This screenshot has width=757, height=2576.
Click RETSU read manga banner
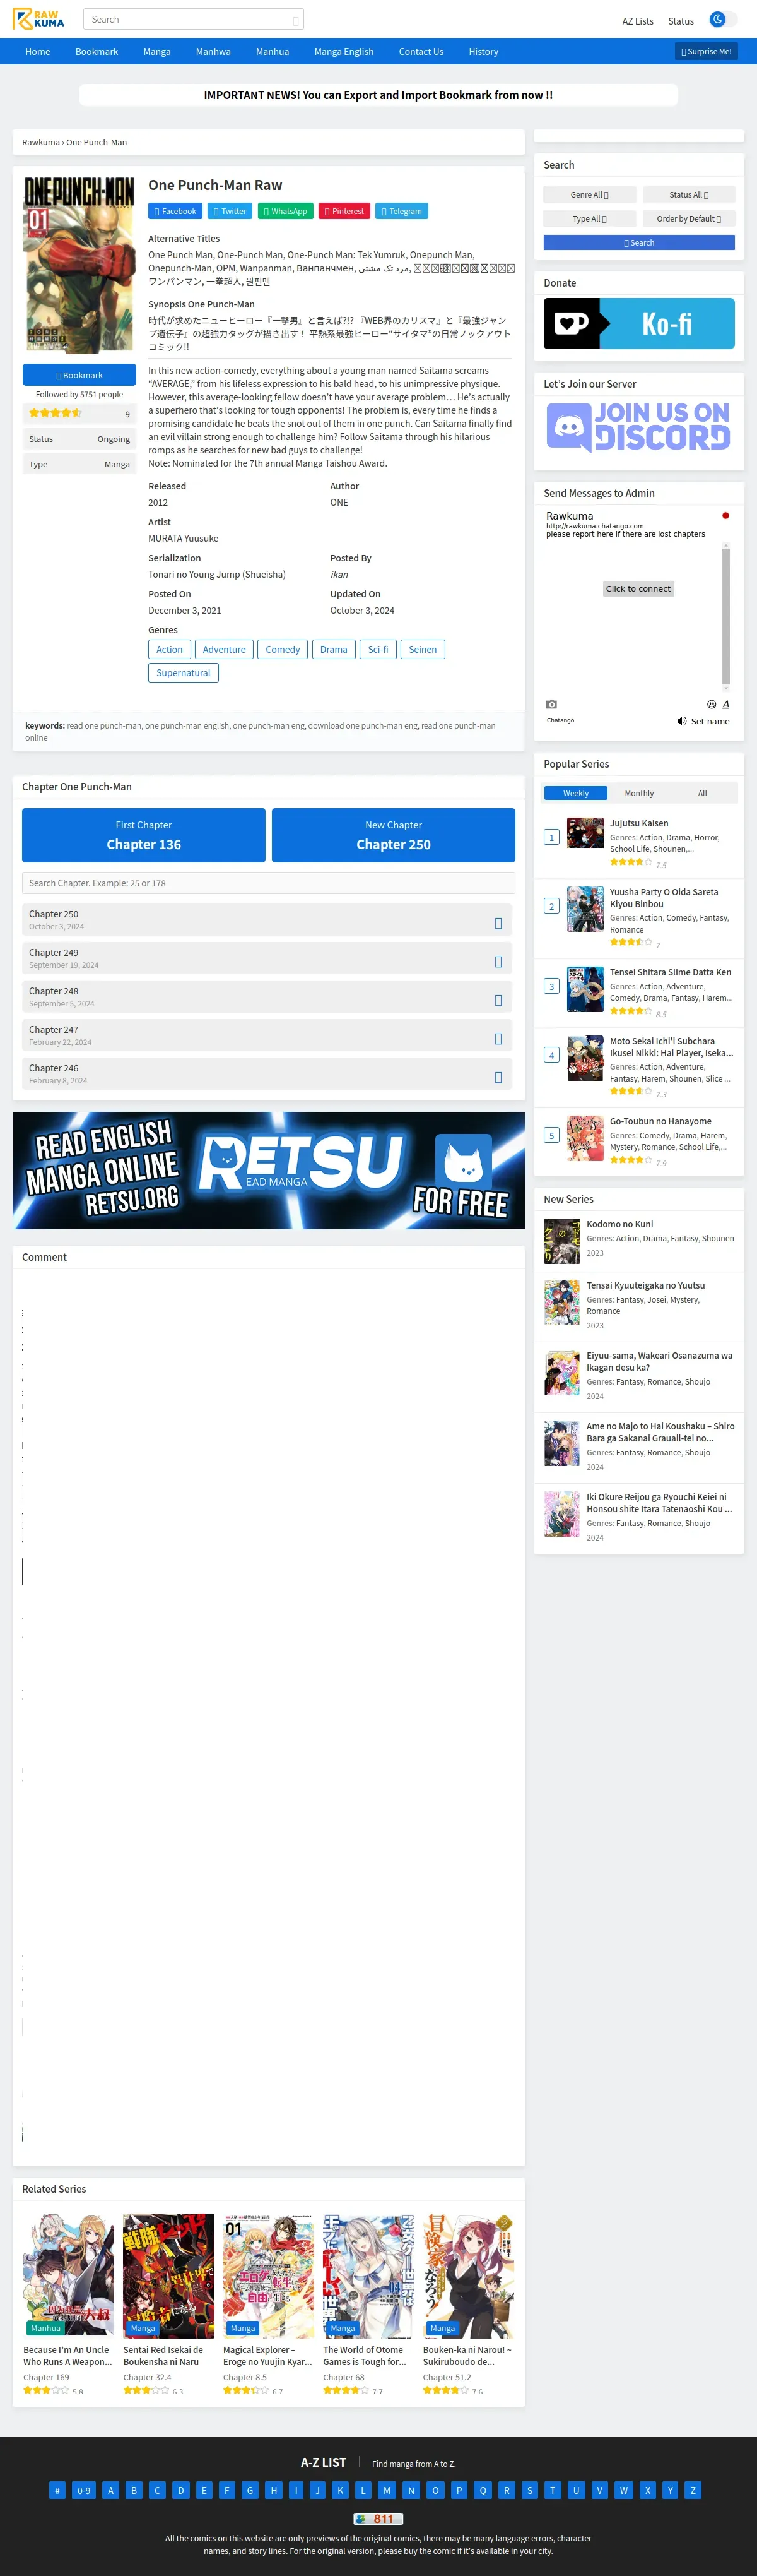[x=269, y=1170]
